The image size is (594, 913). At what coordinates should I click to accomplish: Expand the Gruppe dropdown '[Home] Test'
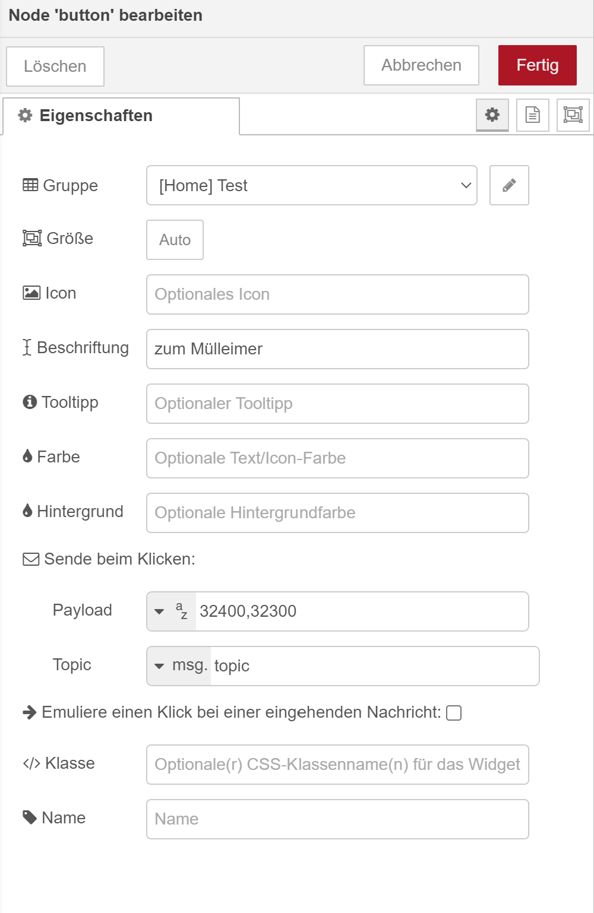coord(311,186)
